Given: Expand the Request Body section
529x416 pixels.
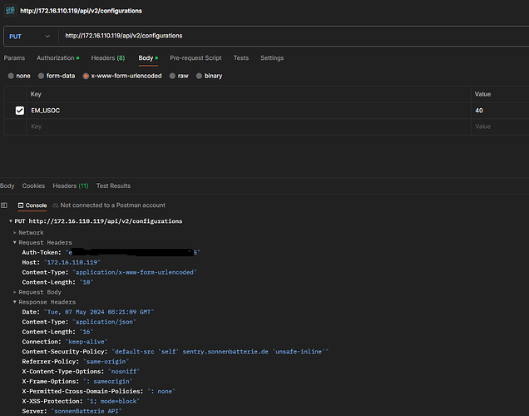Looking at the screenshot, I should pyautogui.click(x=14, y=292).
